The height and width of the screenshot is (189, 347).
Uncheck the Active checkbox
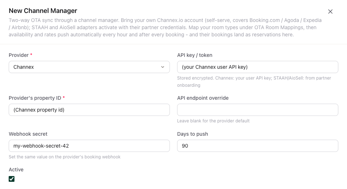coord(12,179)
